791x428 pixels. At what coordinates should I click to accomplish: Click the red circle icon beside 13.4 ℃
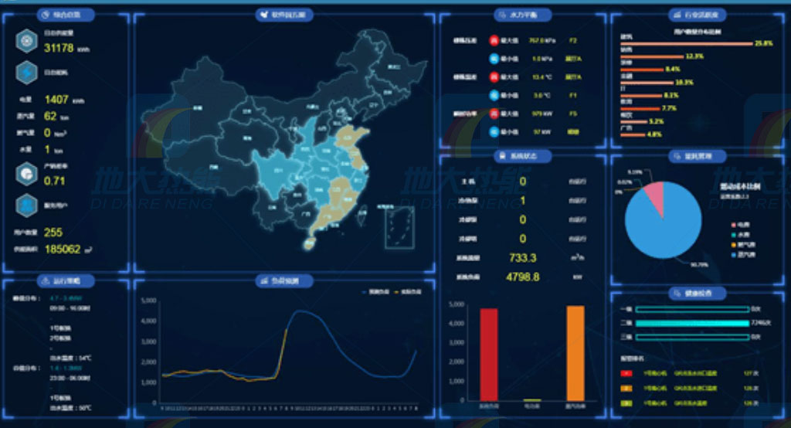(494, 77)
